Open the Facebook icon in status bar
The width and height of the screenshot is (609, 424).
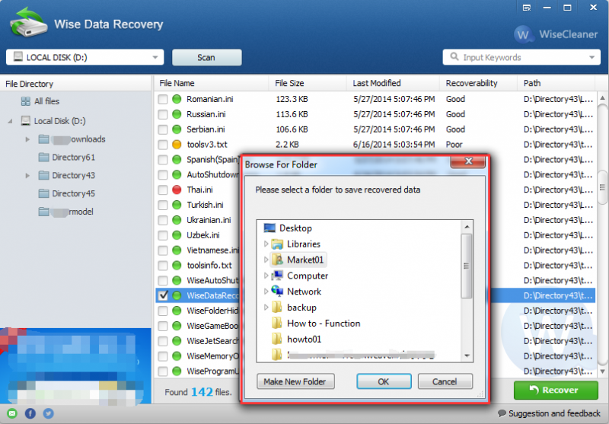pos(30,413)
